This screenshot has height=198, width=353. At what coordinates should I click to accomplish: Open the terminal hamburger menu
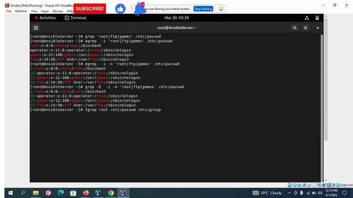[x=305, y=28]
